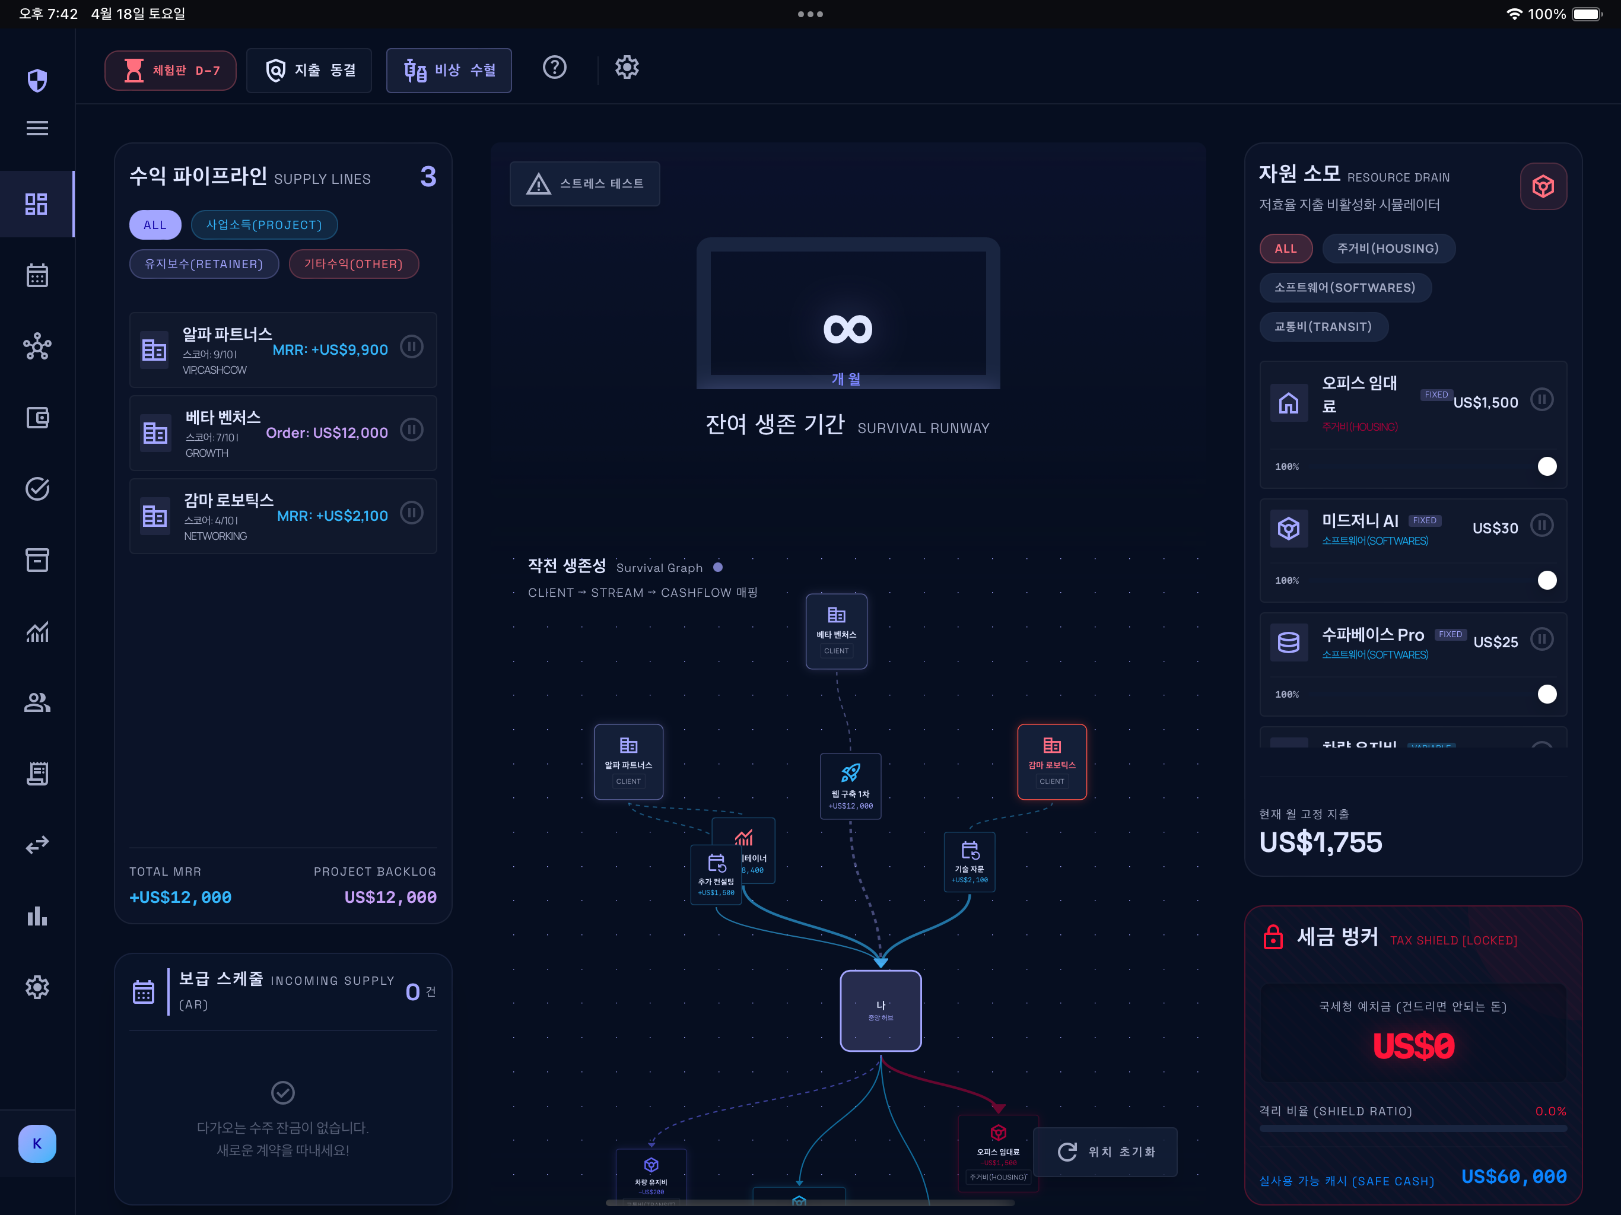Open the transfer arrows icon in sidebar
Viewport: 1621px width, 1215px height.
click(37, 844)
